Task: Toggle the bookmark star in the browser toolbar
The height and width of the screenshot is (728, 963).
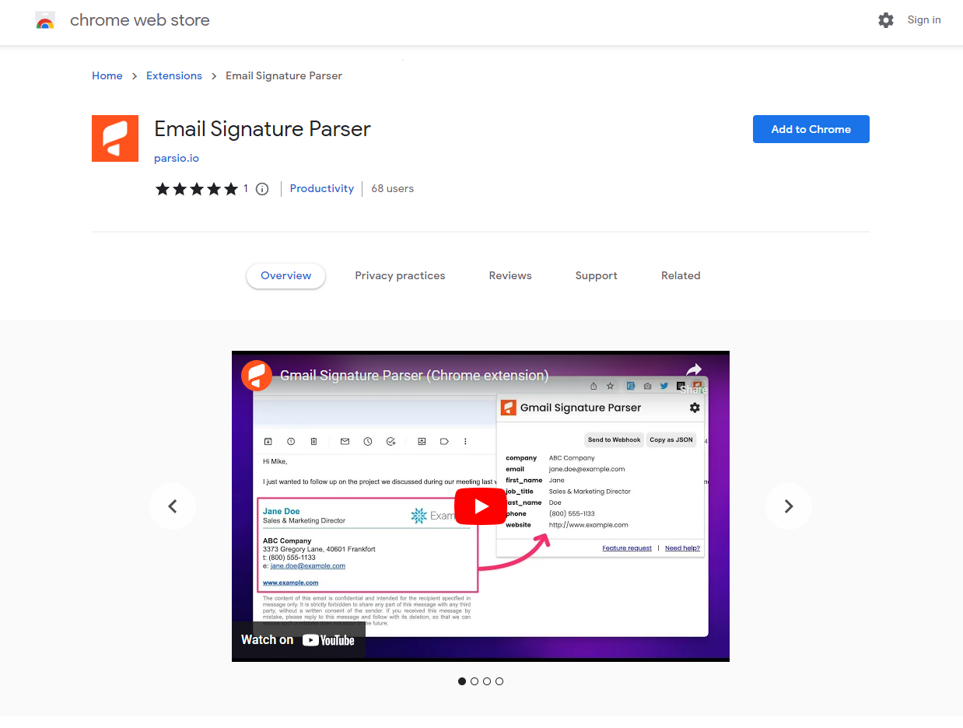Action: pos(611,385)
